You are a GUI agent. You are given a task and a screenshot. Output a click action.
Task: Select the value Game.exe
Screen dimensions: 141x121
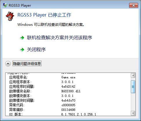pos(68,77)
